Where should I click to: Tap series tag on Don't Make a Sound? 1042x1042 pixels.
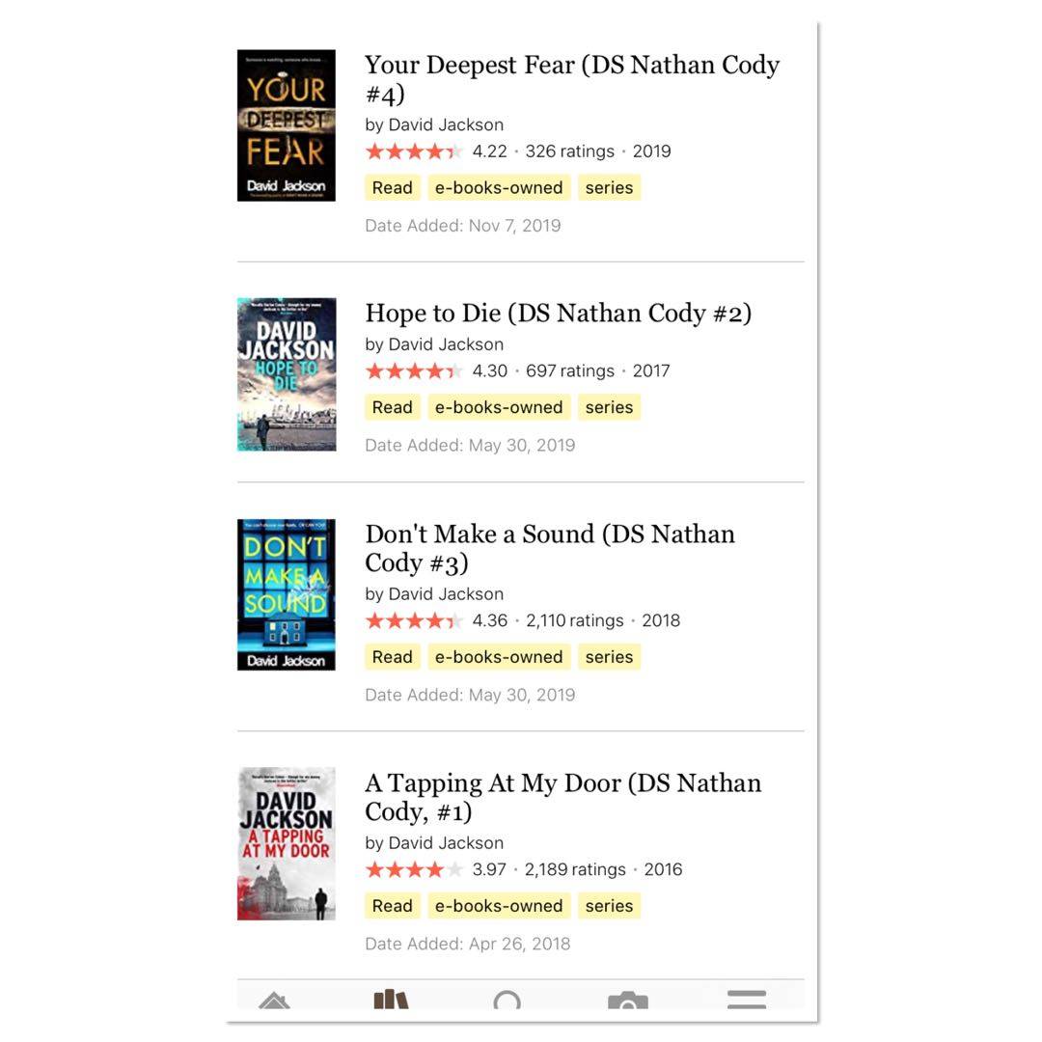pyautogui.click(x=610, y=657)
